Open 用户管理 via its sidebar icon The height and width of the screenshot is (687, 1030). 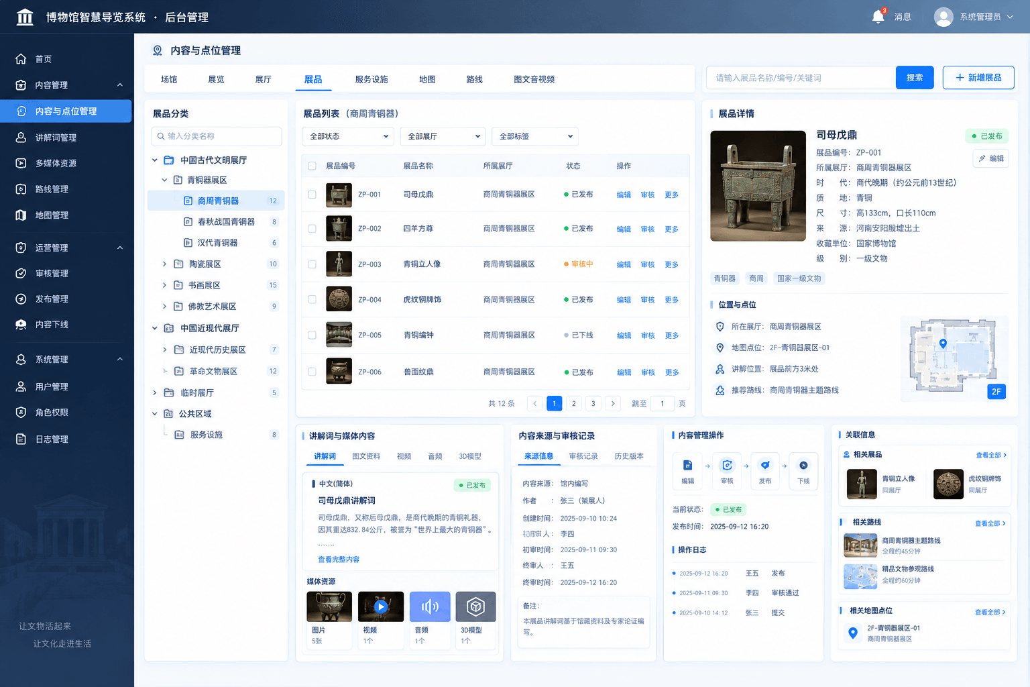click(21, 386)
